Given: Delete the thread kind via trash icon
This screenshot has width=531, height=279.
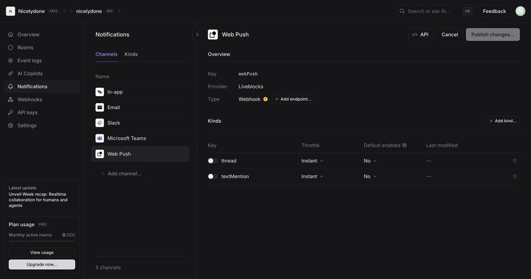Looking at the screenshot, I should [514, 161].
